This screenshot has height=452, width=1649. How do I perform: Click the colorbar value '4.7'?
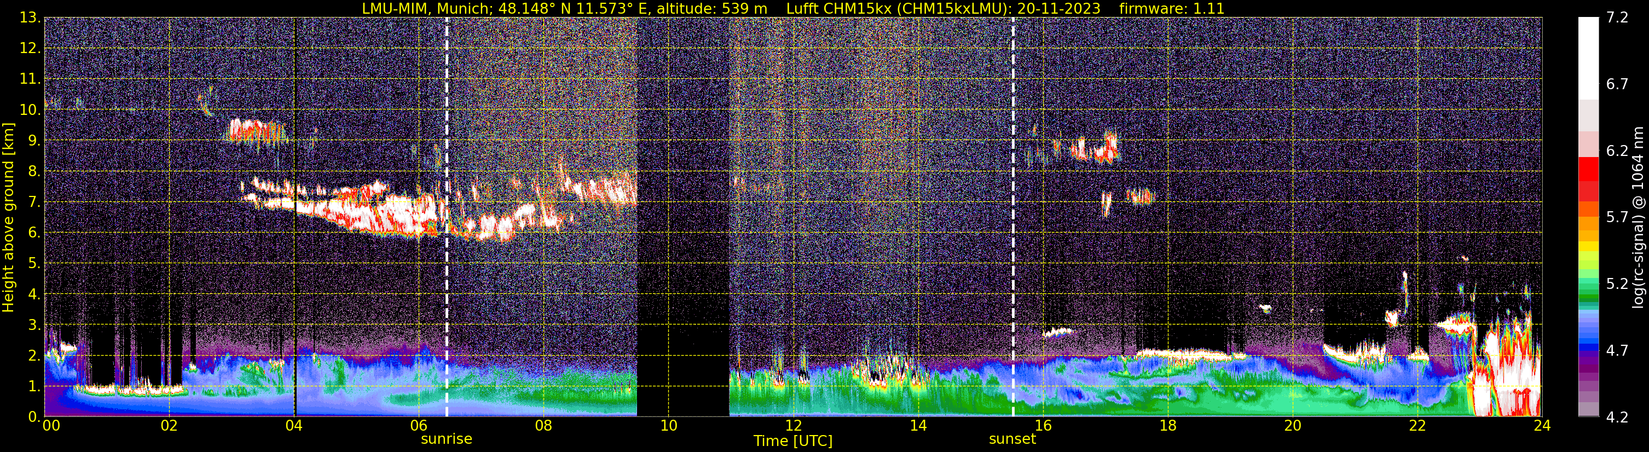click(x=1617, y=350)
